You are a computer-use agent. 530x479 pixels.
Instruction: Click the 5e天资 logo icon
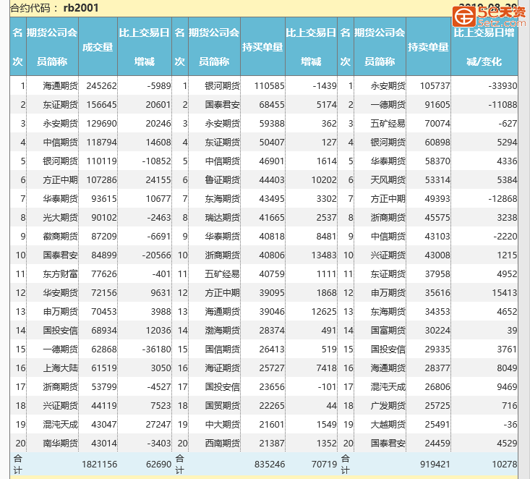click(464, 16)
